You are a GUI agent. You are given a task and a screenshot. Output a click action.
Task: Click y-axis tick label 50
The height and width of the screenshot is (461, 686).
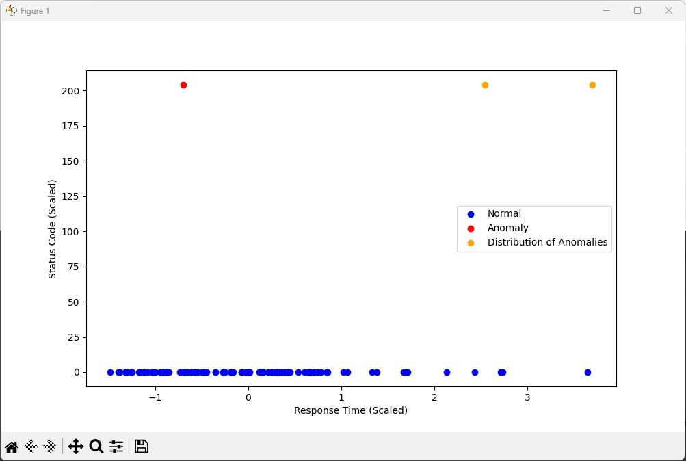click(73, 302)
